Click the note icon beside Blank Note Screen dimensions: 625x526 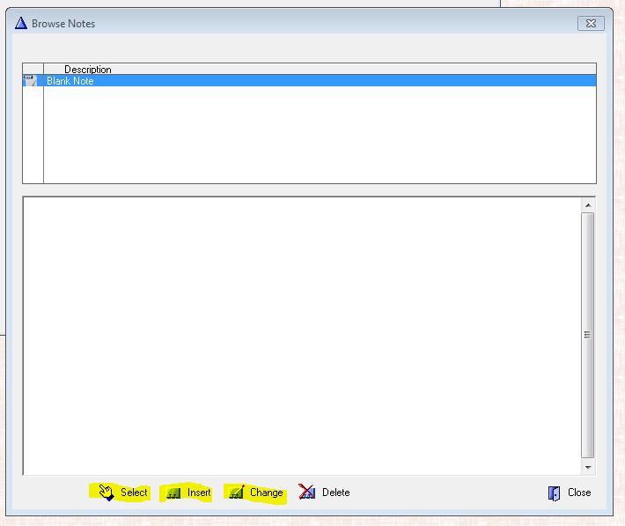(32, 81)
